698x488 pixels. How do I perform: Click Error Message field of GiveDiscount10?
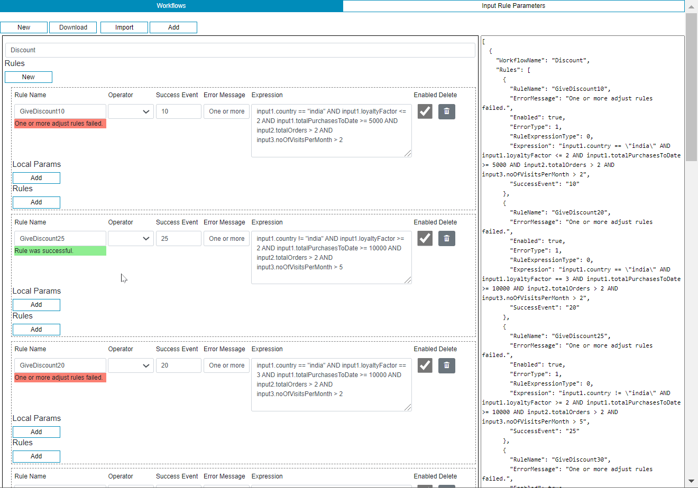226,111
